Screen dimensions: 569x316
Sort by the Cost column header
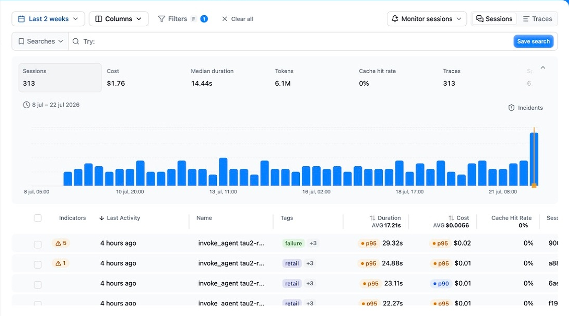459,218
